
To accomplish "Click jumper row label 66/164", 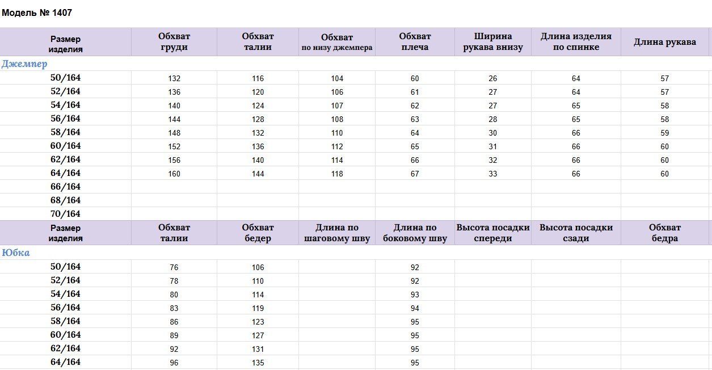I will coord(66,187).
